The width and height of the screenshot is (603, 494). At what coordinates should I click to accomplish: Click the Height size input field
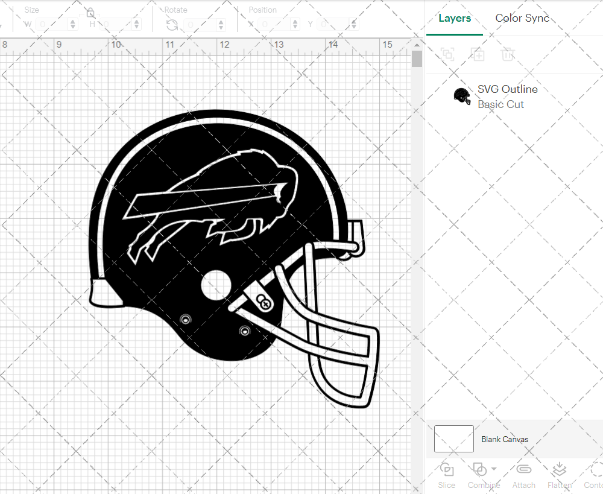click(x=116, y=25)
